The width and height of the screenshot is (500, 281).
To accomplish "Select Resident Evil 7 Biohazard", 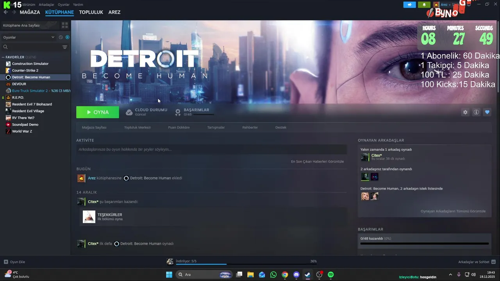I will point(32,104).
